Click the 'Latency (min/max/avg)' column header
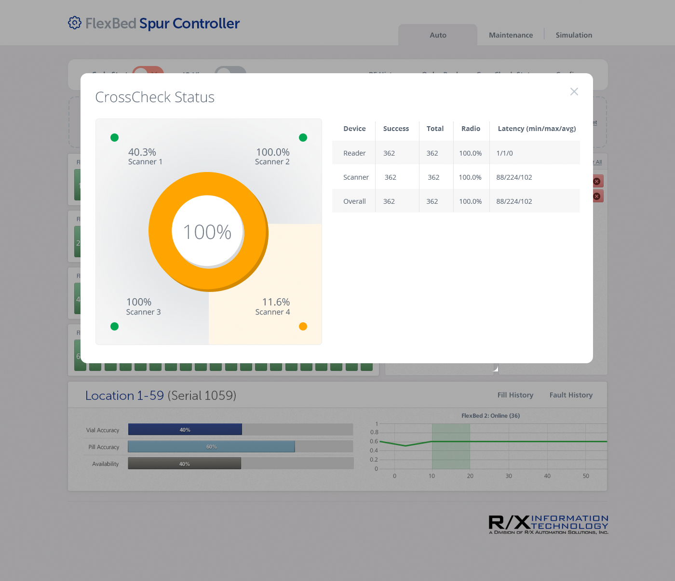 tap(537, 129)
